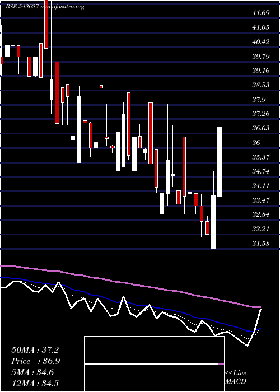Screen dimensions: 280x392
Task: Click the 34.74 price axis label
Action: (x=261, y=171)
